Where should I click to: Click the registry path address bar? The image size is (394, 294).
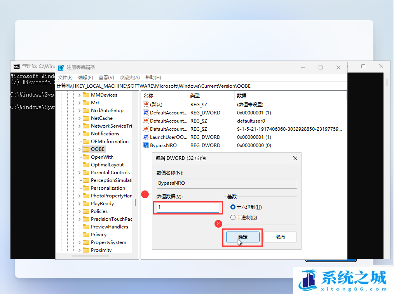[201, 86]
